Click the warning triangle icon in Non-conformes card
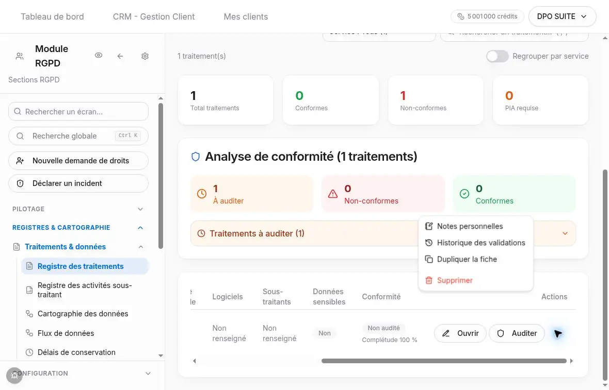The image size is (609, 390). [x=333, y=194]
